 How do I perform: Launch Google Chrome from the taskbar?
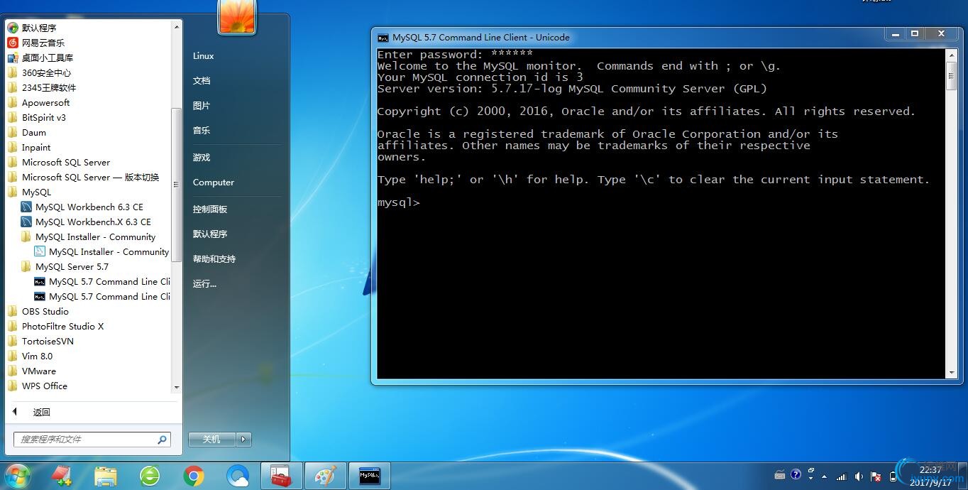point(193,476)
